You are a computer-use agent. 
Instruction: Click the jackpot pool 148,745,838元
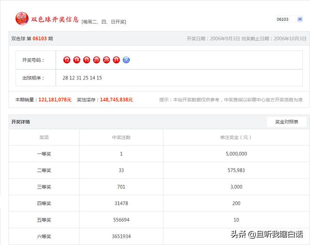coord(116,100)
